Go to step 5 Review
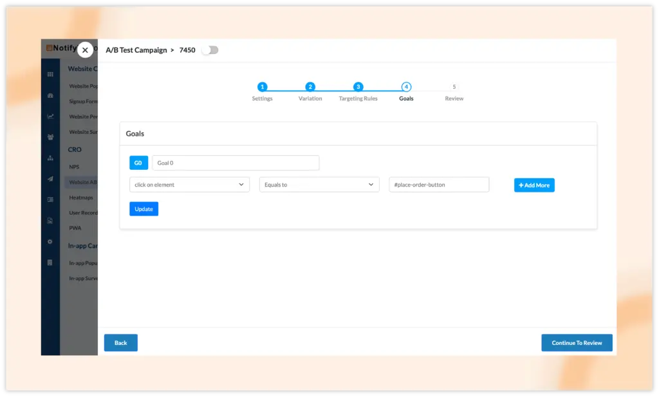This screenshot has width=659, height=397. (x=454, y=87)
